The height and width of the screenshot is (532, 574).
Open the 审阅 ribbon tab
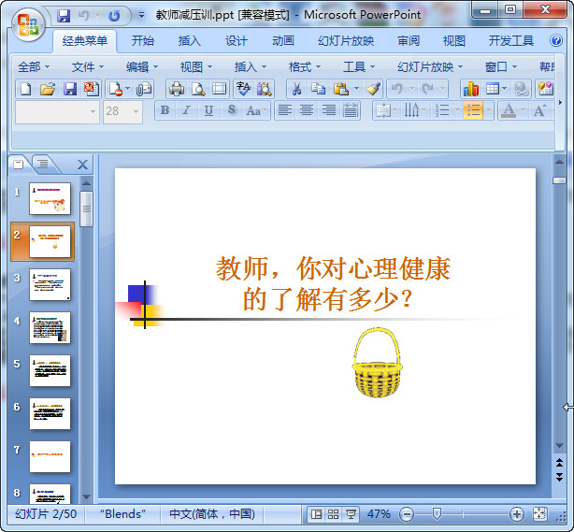pyautogui.click(x=409, y=40)
